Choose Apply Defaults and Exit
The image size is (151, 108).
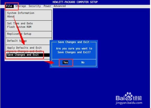point(24,48)
